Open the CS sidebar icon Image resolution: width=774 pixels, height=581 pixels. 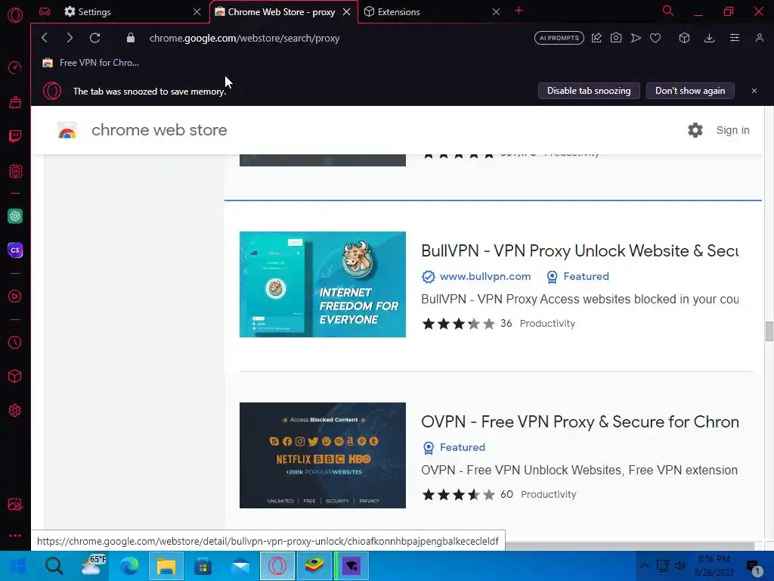coord(15,250)
